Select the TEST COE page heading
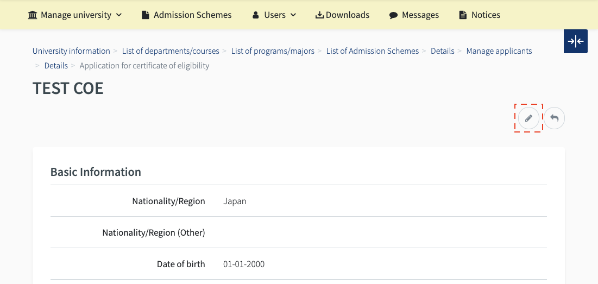Viewport: 598px width, 284px height. [68, 89]
